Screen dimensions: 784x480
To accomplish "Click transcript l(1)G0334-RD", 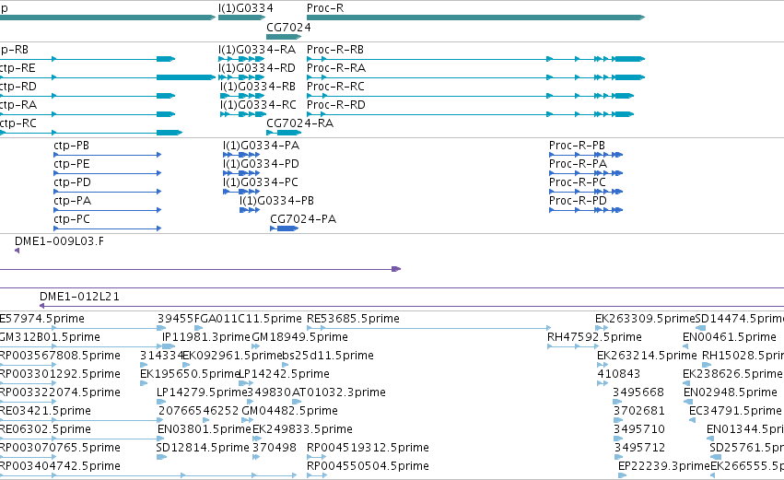I will tap(256, 68).
